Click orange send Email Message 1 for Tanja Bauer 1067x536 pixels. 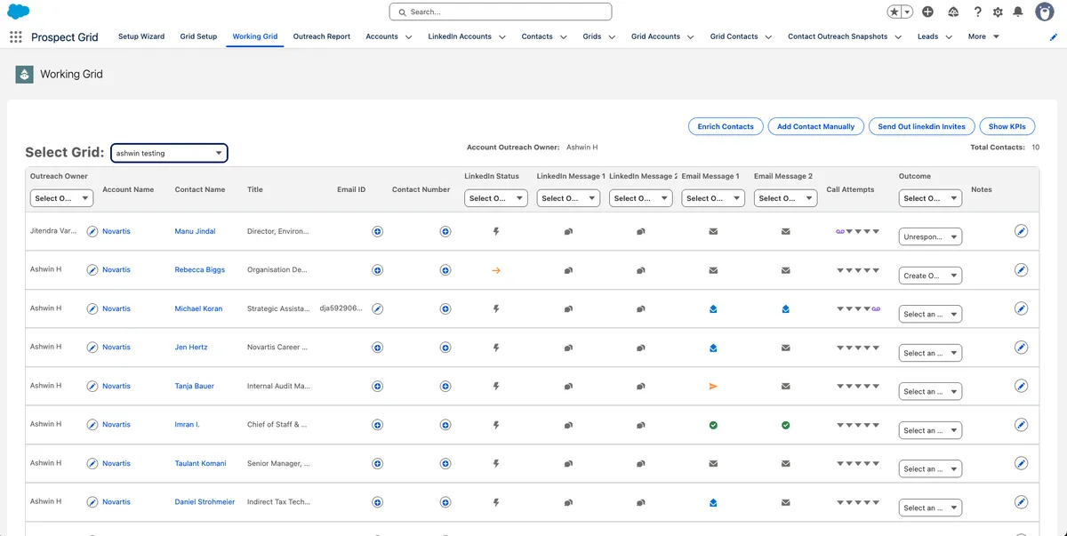coord(713,386)
